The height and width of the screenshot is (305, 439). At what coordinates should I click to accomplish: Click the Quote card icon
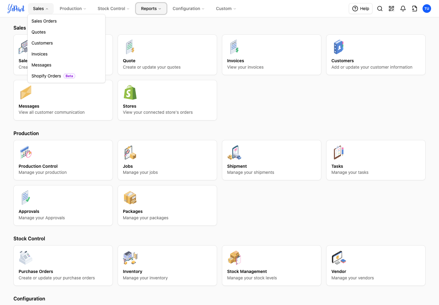(130, 47)
